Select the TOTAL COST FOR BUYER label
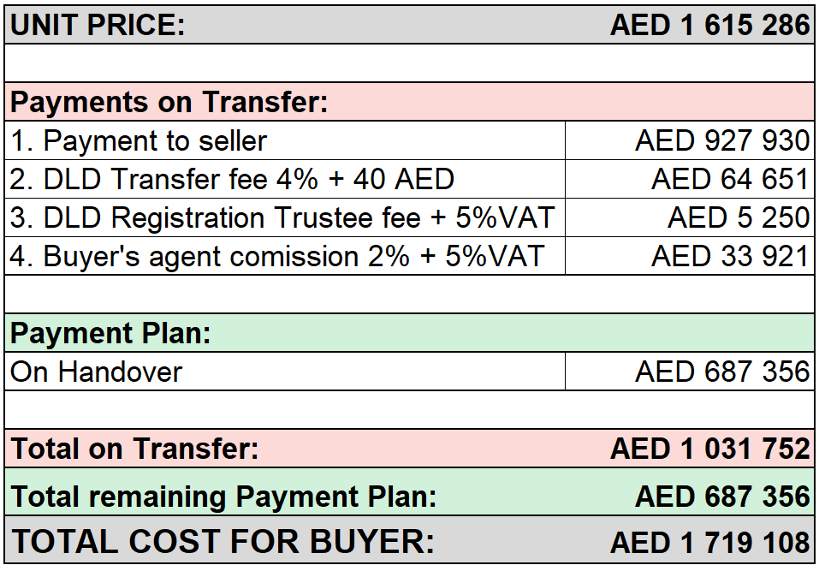Viewport: 819px width, 571px height. coord(223,541)
